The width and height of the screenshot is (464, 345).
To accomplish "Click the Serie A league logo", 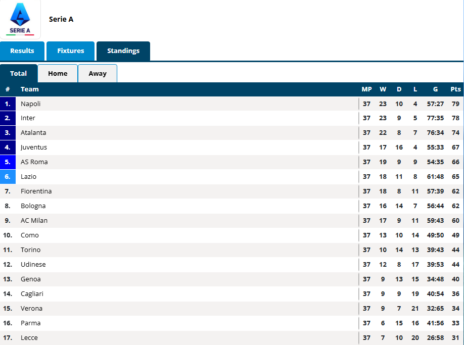I will click(x=20, y=19).
